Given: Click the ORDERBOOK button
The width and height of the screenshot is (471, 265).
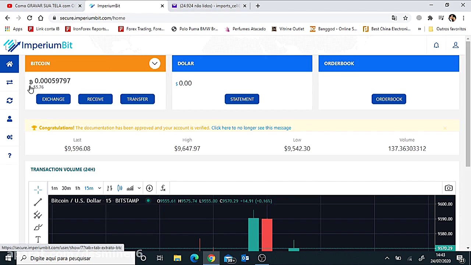Looking at the screenshot, I should (389, 99).
